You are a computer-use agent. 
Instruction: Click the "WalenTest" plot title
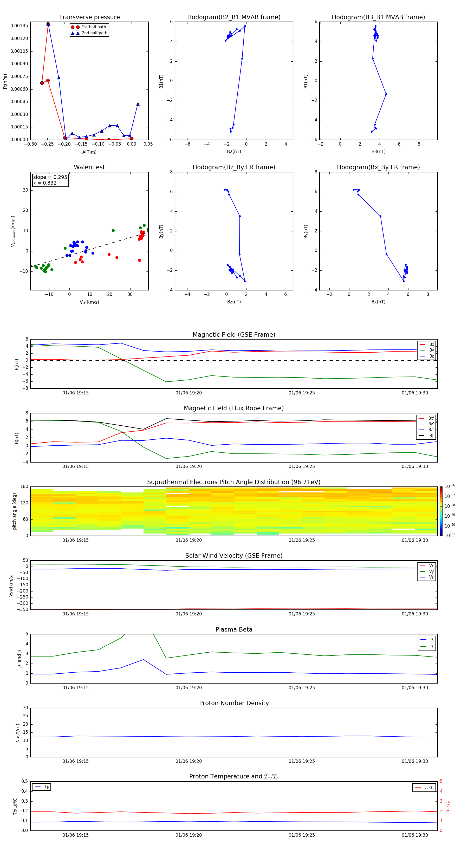[x=89, y=167]
